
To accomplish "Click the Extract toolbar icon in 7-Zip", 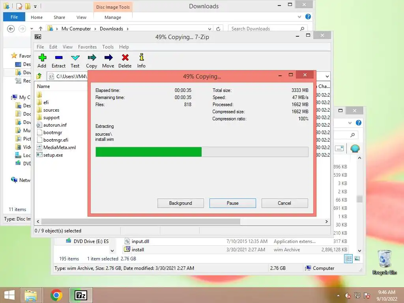I will (58, 61).
